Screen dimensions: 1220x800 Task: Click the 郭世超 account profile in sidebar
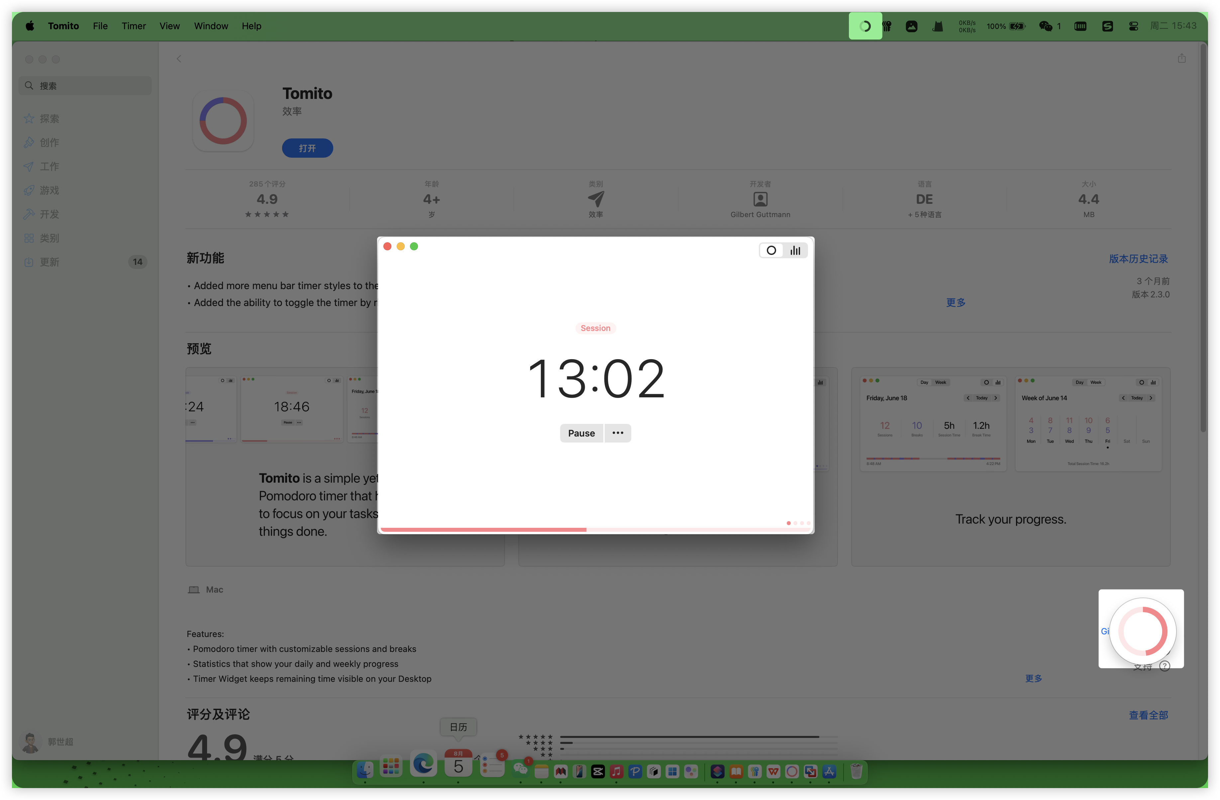[47, 742]
